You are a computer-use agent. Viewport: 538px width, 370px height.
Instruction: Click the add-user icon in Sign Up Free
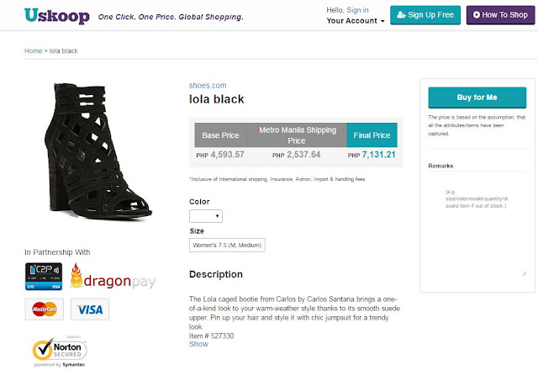[x=401, y=15]
